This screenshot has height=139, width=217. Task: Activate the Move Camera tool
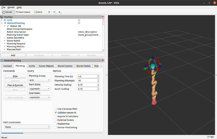[x=23, y=12]
